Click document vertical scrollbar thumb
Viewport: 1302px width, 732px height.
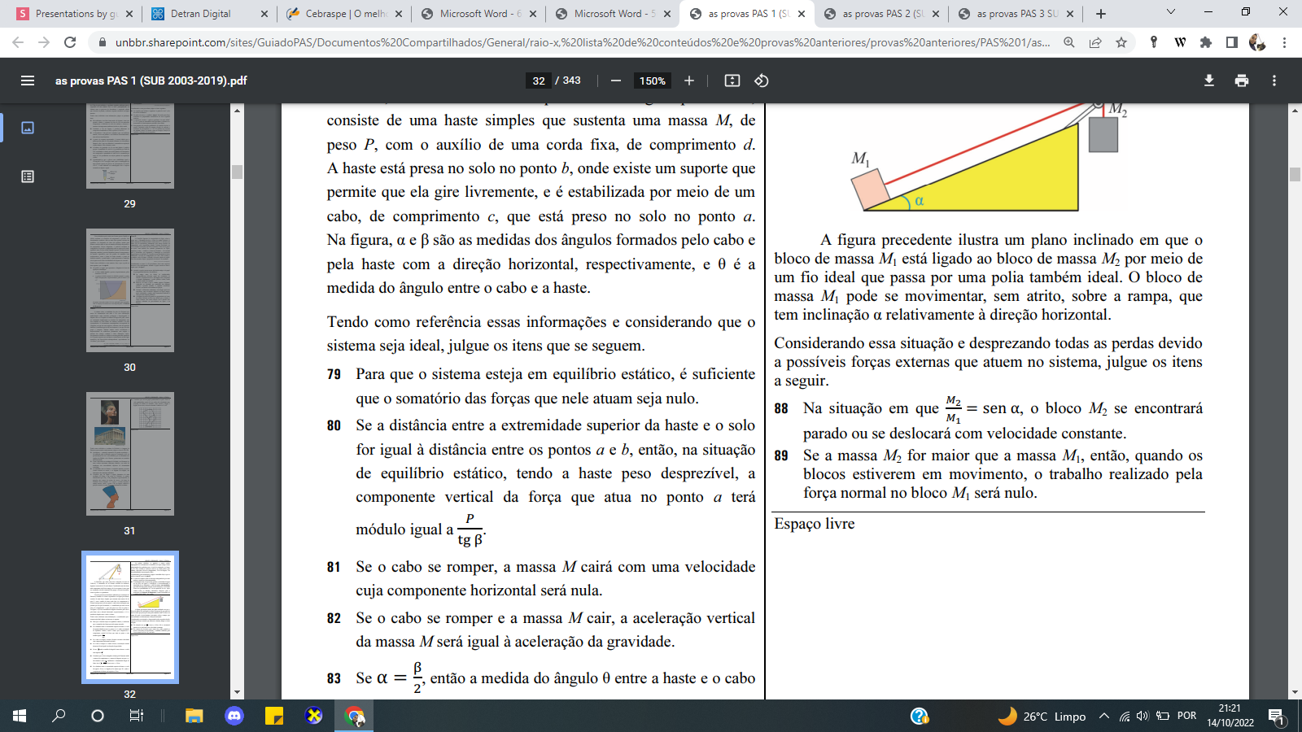coord(1295,174)
